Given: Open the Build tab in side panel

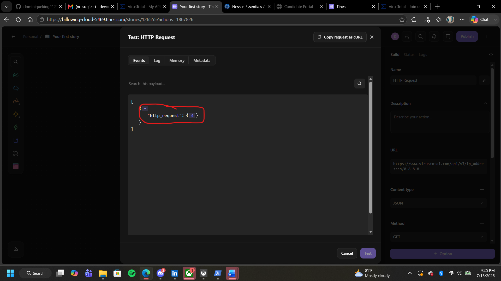Looking at the screenshot, I should point(395,54).
